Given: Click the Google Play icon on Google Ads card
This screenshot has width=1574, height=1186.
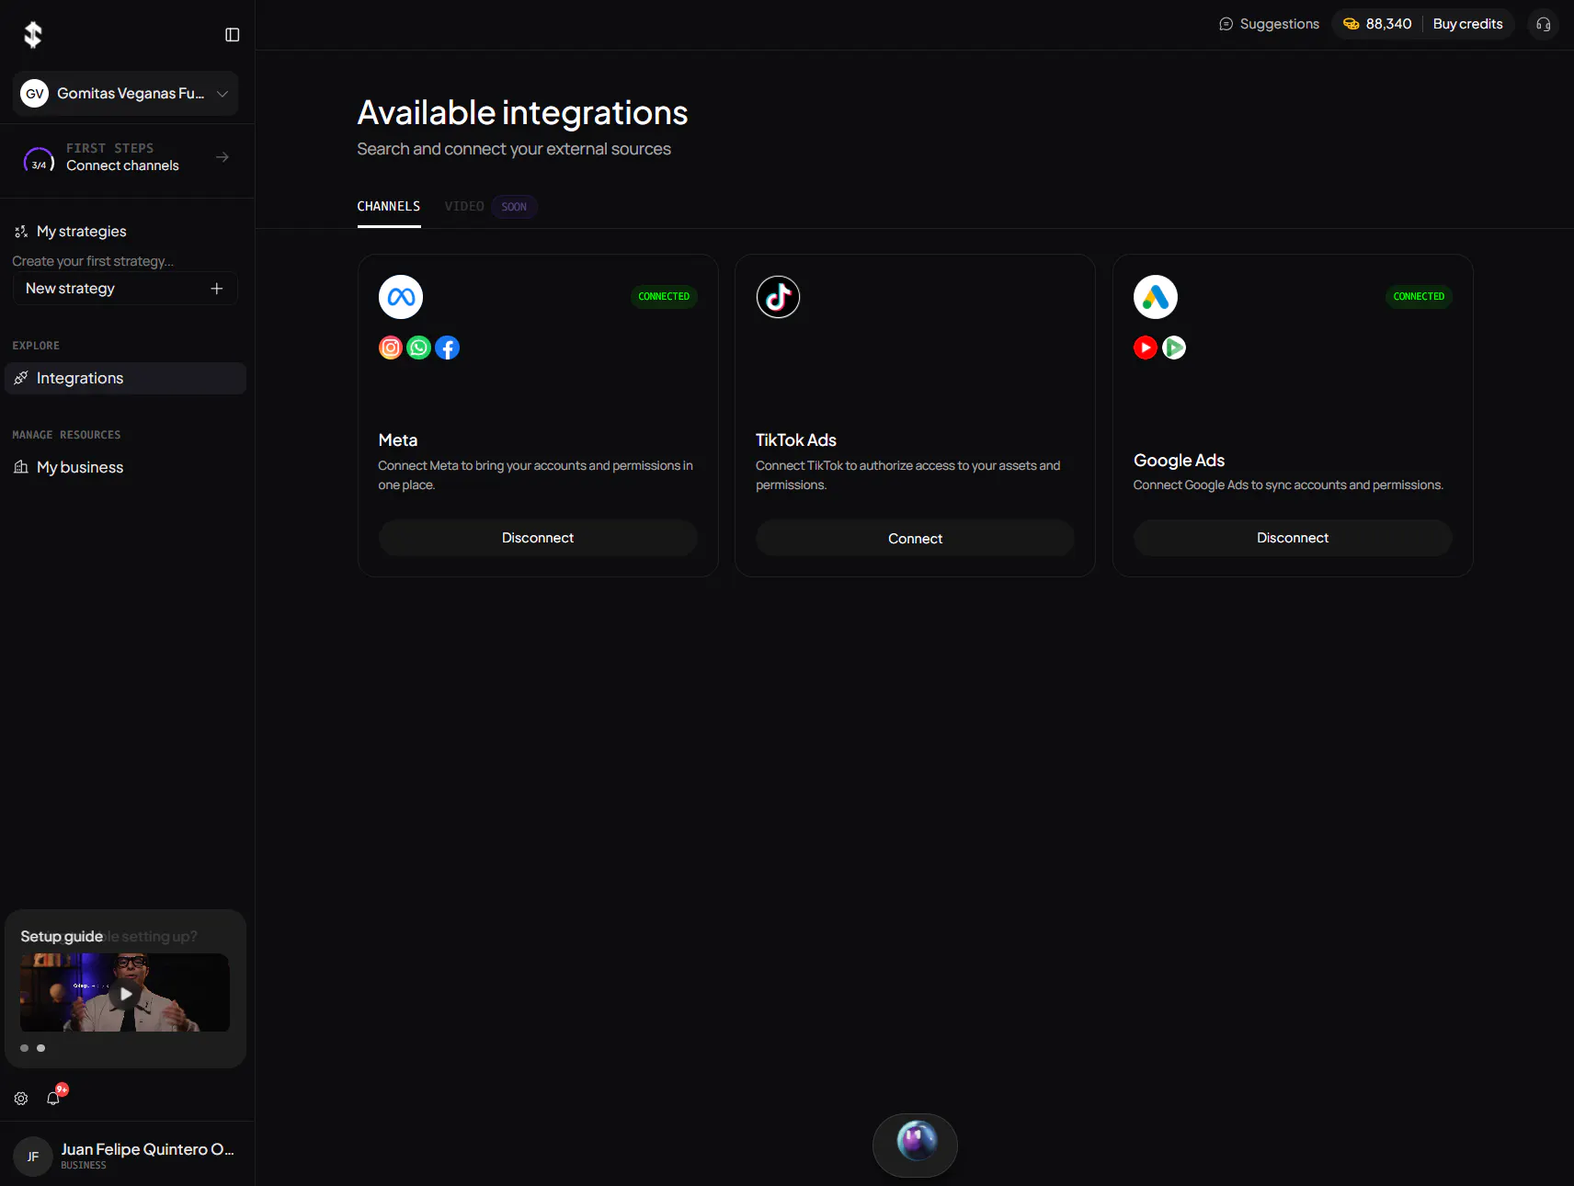Looking at the screenshot, I should point(1174,348).
